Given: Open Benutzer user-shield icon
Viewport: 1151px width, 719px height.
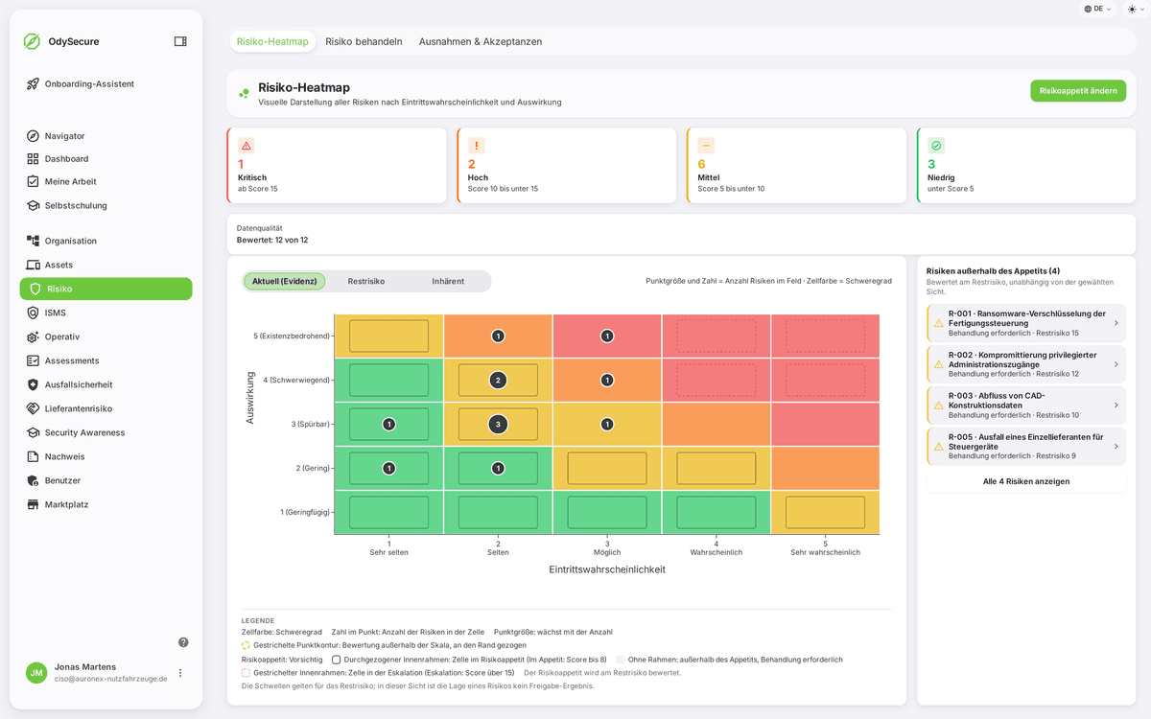Looking at the screenshot, I should click(33, 480).
